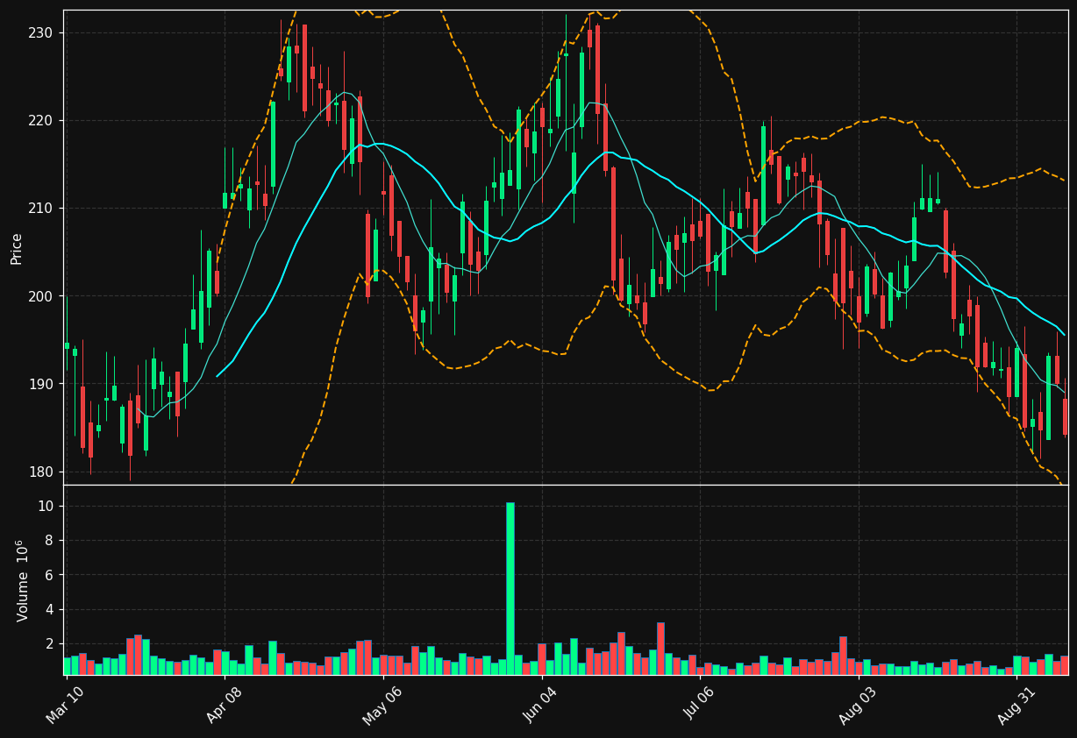Image resolution: width=1077 pixels, height=738 pixels.
Task: Click the 190 price axis label
Action: [x=41, y=384]
